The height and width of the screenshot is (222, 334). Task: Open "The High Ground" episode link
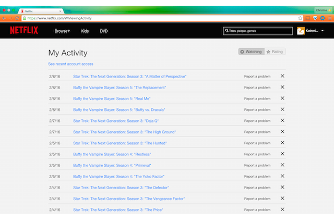[124, 132]
